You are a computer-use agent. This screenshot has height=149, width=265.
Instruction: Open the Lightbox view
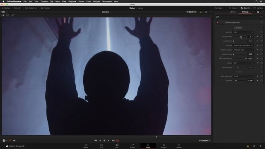point(258,8)
